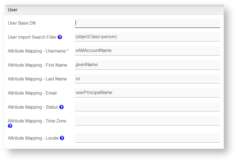Click the User Base DN label
Image resolution: width=237 pixels, height=162 pixels.
tap(22, 23)
